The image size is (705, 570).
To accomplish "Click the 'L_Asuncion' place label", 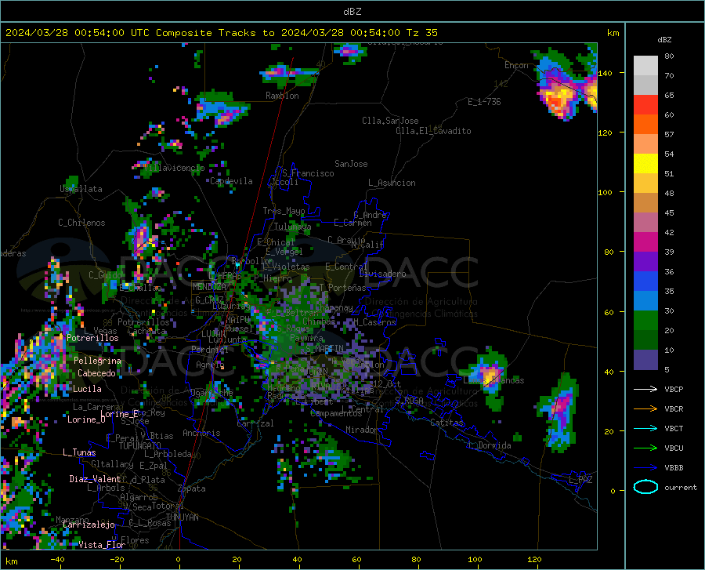I will (392, 183).
